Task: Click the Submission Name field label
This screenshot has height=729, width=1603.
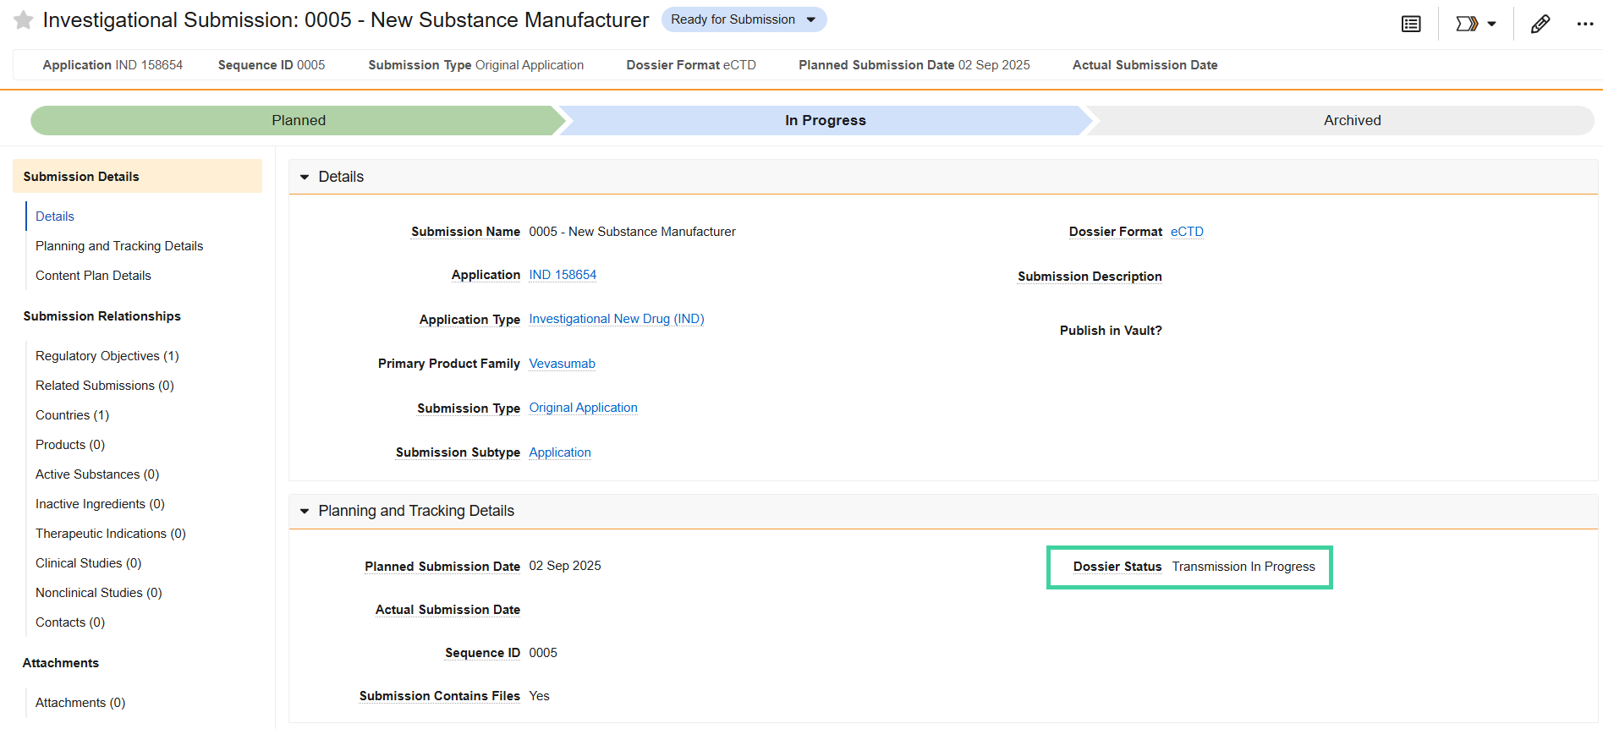Action: pos(465,232)
